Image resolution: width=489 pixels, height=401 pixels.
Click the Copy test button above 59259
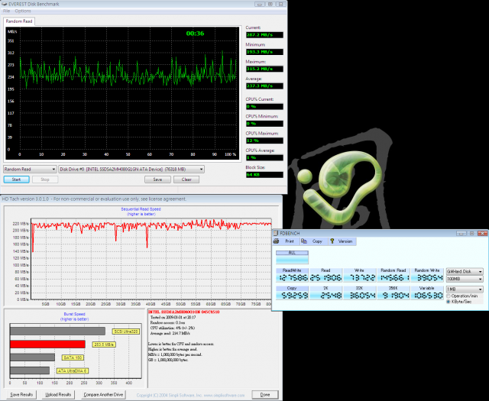(x=292, y=288)
